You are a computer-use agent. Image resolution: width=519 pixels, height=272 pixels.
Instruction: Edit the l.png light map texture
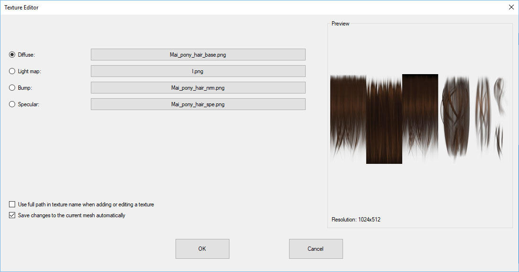pyautogui.click(x=198, y=71)
